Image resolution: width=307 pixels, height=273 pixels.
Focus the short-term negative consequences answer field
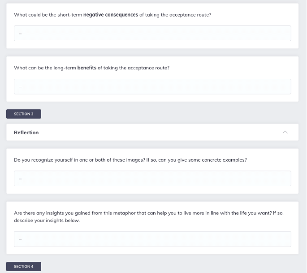click(152, 33)
